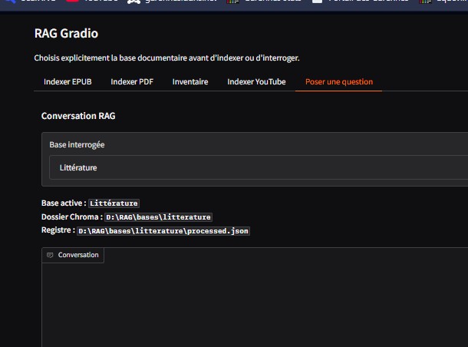Open the Indexer PDF tab
This screenshot has width=468, height=347.
132,82
